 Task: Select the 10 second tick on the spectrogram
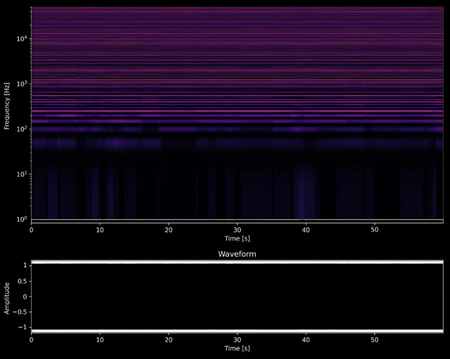[x=100, y=230]
